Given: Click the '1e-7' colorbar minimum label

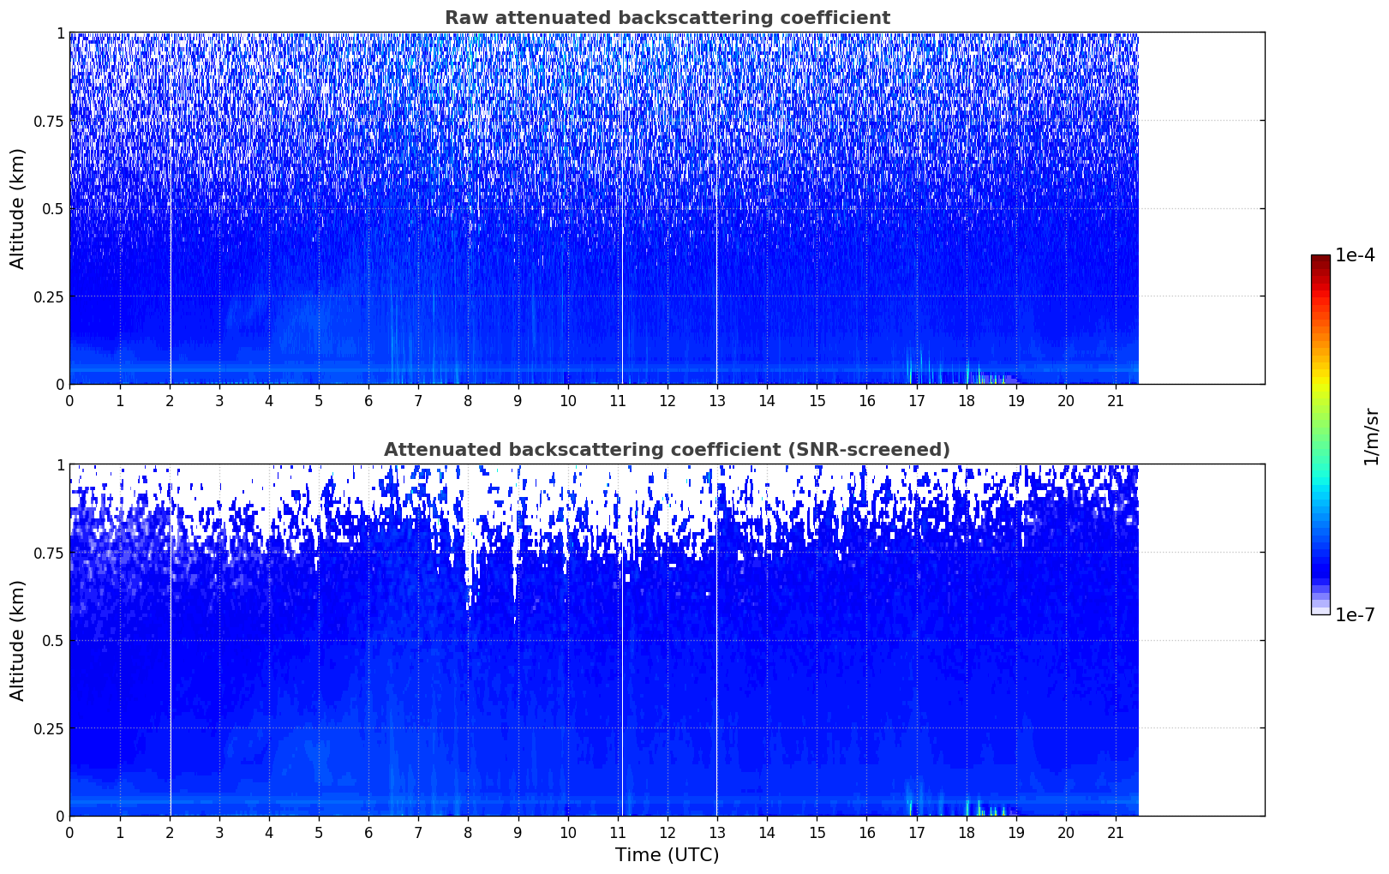Looking at the screenshot, I should point(1355,614).
